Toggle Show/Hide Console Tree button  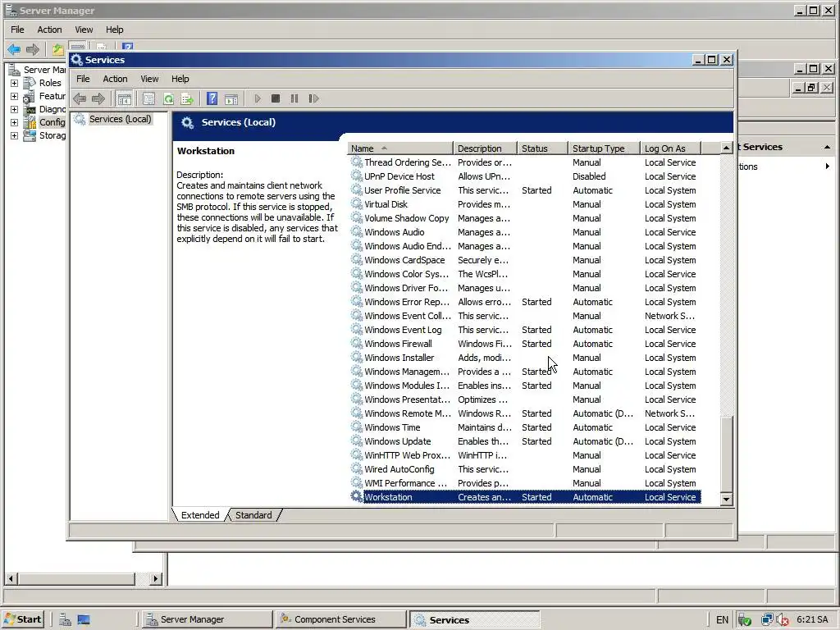(125, 98)
